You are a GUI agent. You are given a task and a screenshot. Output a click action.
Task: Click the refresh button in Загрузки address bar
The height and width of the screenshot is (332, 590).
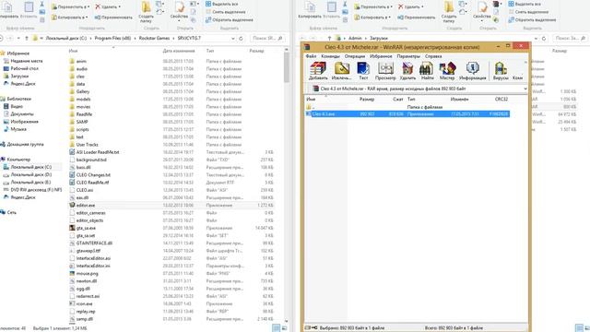pos(544,39)
